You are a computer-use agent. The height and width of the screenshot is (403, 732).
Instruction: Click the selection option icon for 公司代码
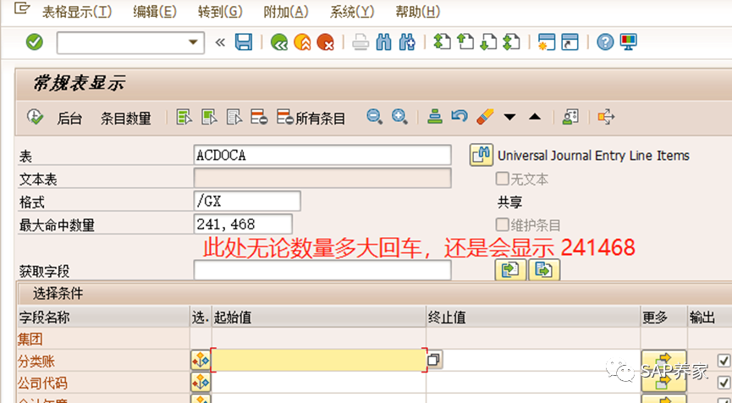[201, 383]
